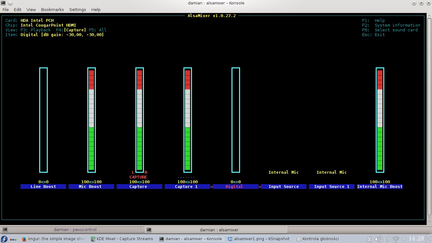Select the Input Source Internal Mic chooser

(283, 187)
